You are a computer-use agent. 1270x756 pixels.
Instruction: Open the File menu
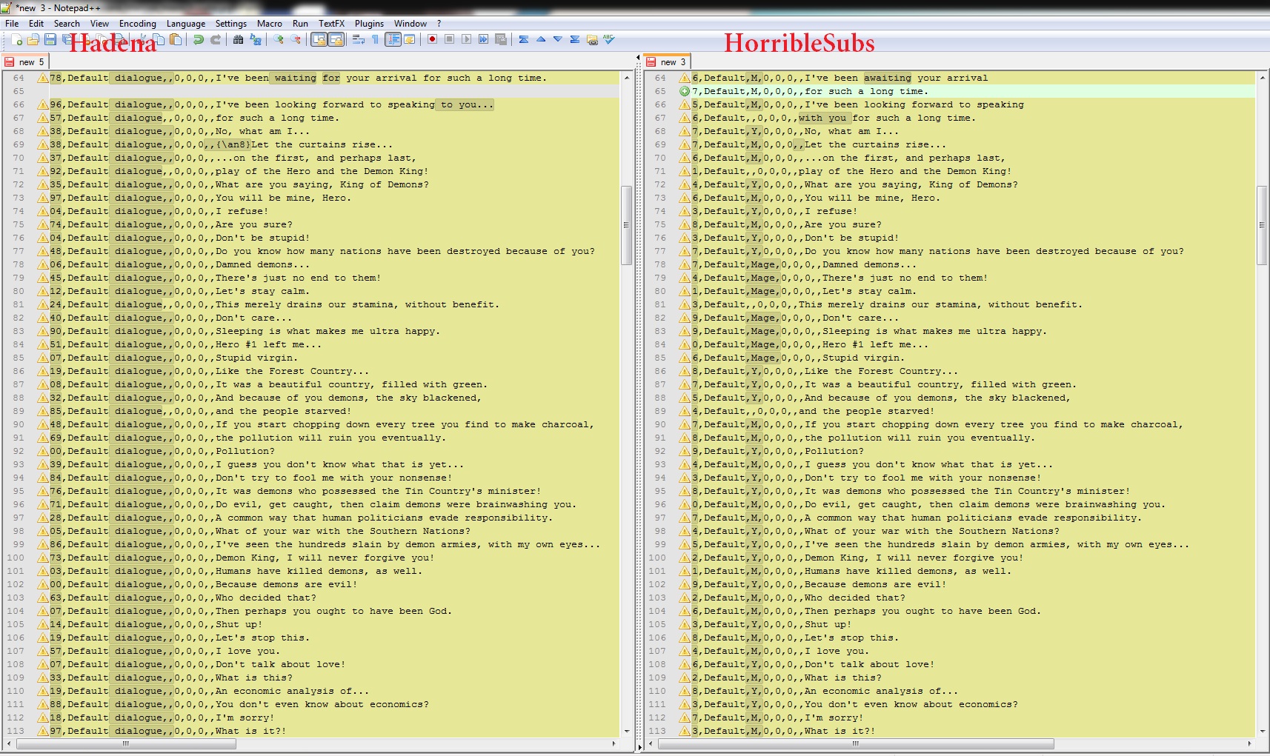point(12,24)
